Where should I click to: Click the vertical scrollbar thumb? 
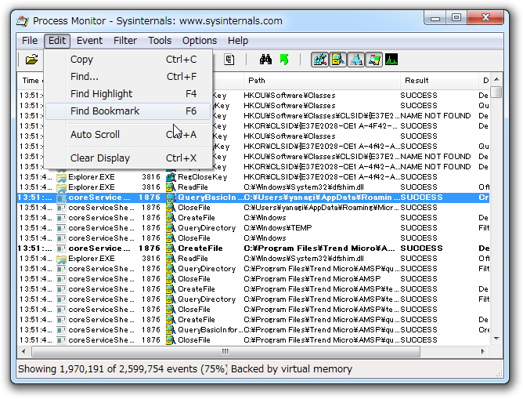(496, 92)
